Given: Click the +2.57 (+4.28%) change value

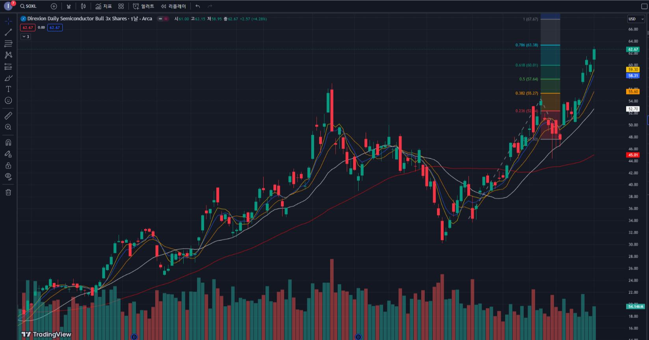Looking at the screenshot, I should tap(253, 19).
